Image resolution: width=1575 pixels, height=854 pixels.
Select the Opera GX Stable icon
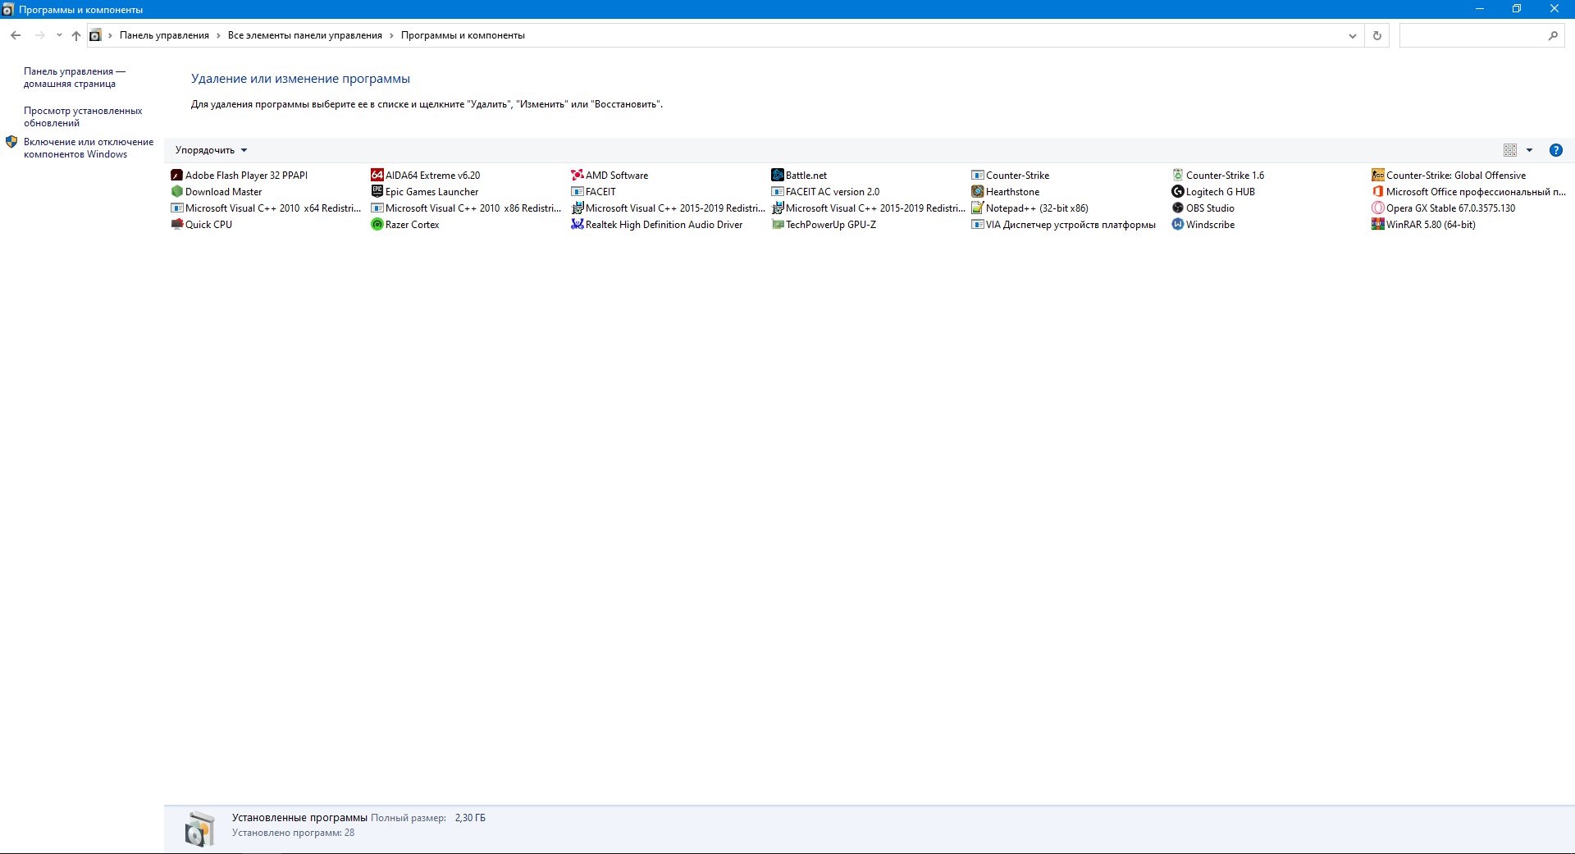click(x=1377, y=208)
